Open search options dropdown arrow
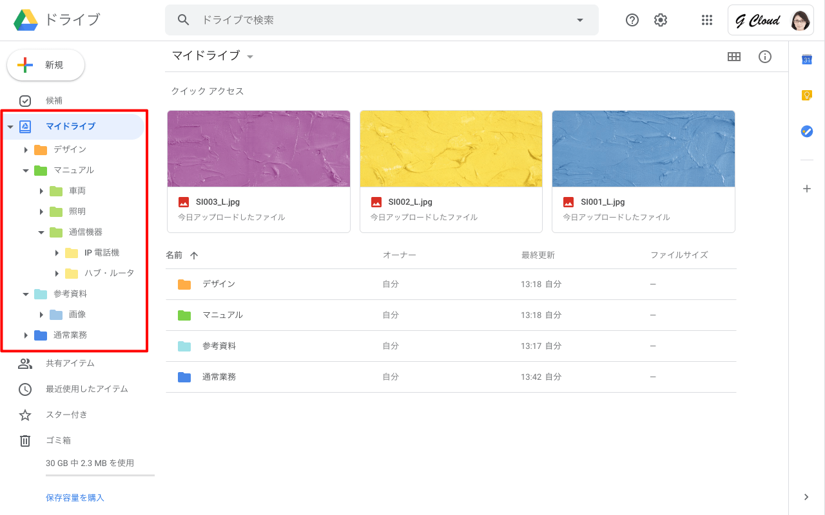This screenshot has width=825, height=515. [x=580, y=20]
